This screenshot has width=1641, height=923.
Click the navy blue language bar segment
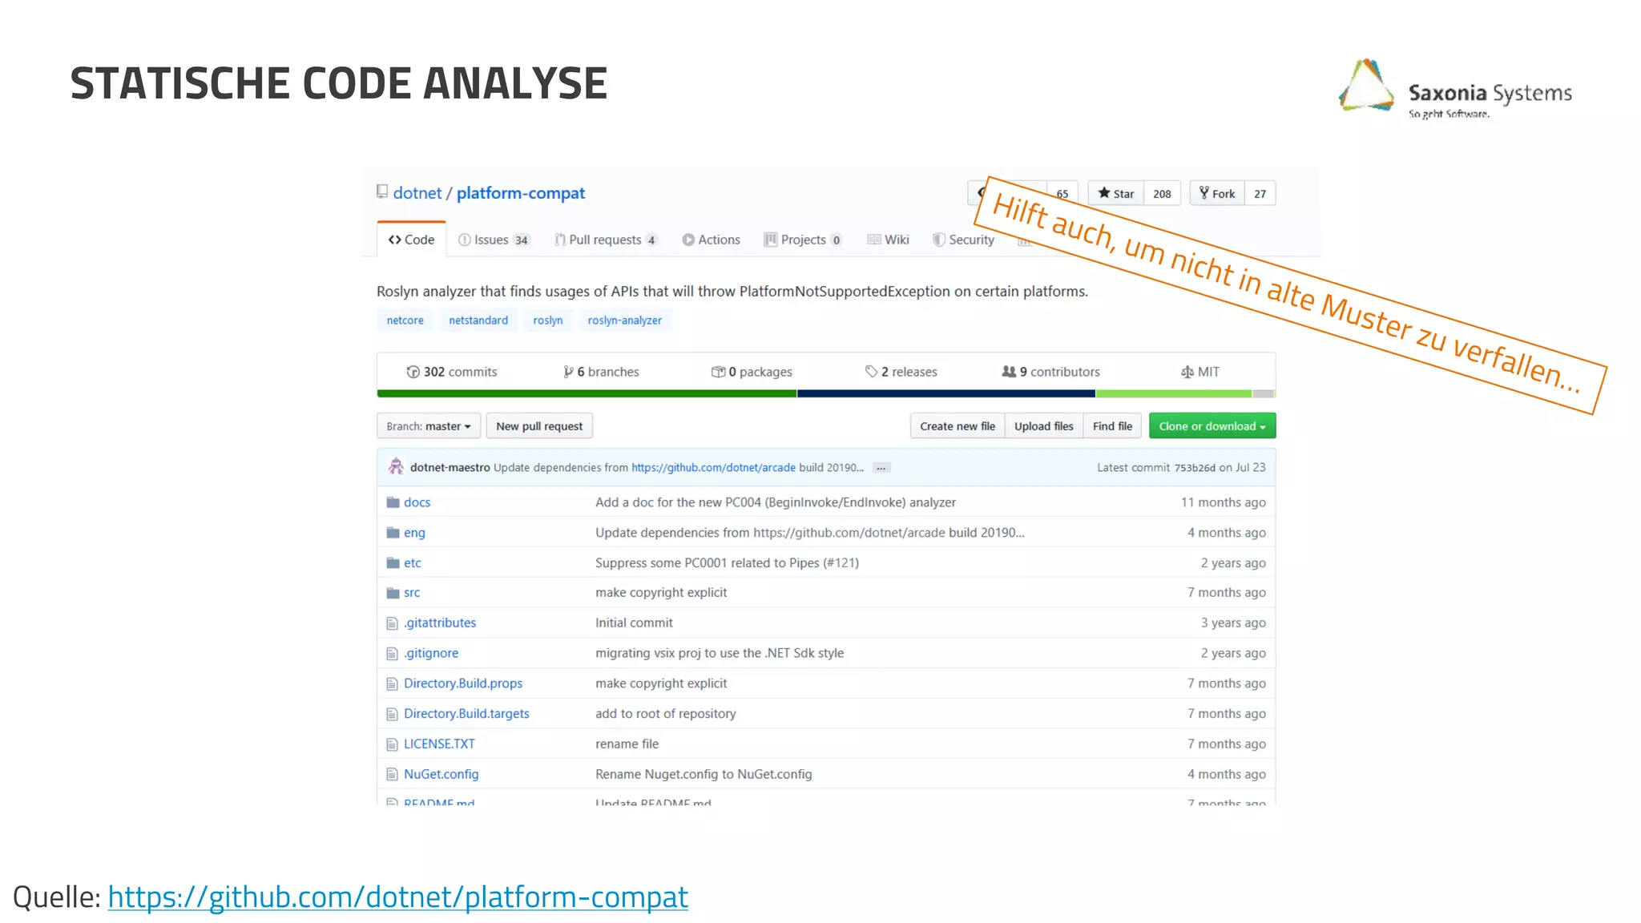pos(945,393)
